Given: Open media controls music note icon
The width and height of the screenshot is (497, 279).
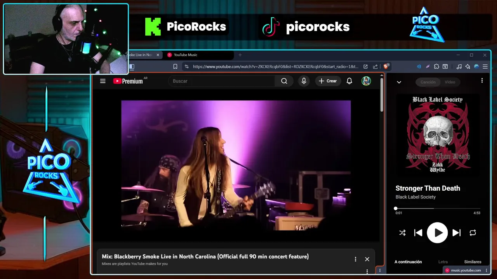Looking at the screenshot, I should 459,67.
